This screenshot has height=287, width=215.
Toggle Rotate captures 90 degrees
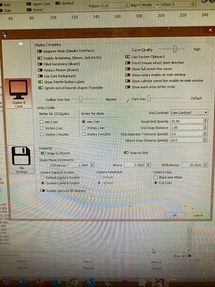pos(42,191)
